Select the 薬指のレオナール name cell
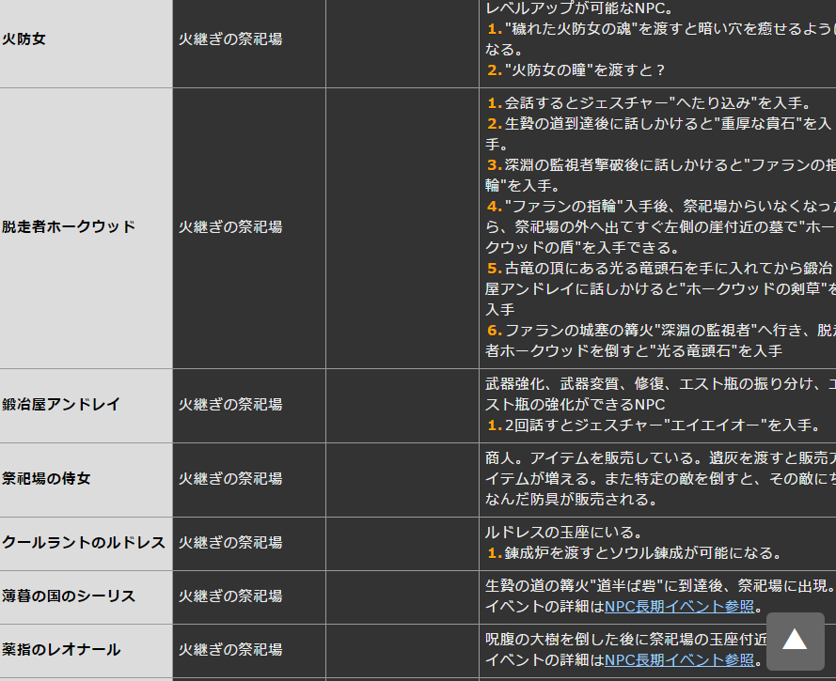 pos(86,651)
